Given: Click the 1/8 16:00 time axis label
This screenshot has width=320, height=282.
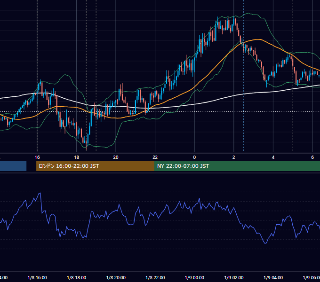Looking at the screenshot, I should (x=37, y=277).
